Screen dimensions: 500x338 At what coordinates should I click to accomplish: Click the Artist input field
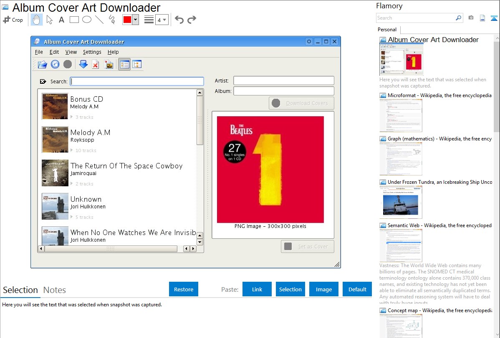[x=284, y=80]
